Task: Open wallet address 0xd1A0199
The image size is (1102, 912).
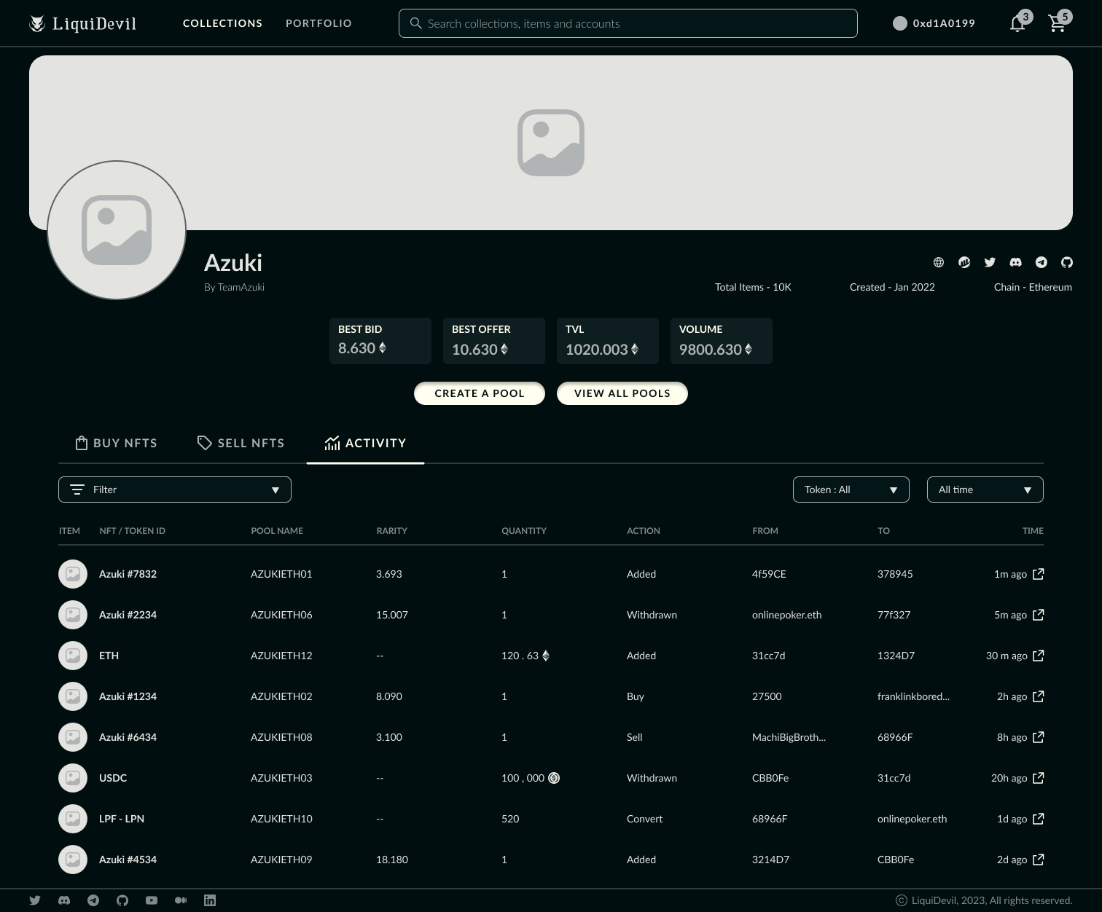Action: tap(944, 23)
